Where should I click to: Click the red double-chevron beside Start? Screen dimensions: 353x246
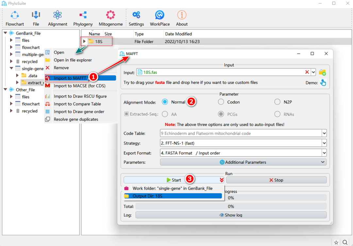(222, 180)
